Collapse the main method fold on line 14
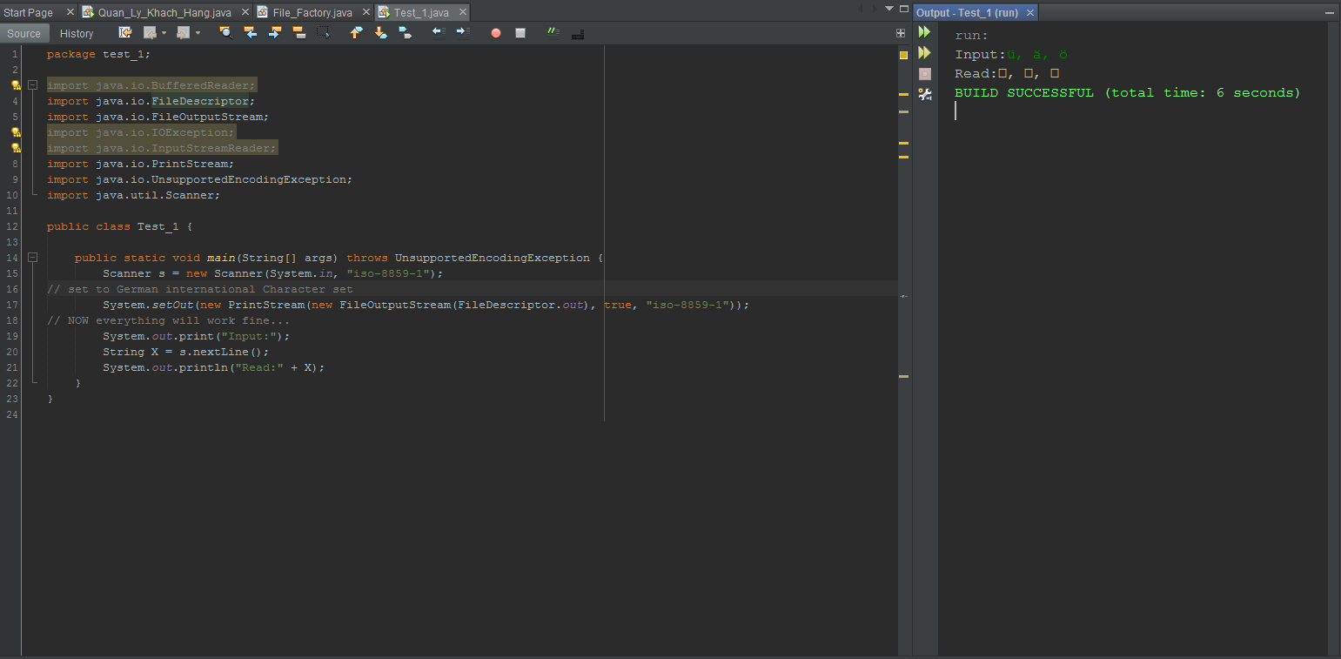This screenshot has width=1341, height=659. [32, 258]
